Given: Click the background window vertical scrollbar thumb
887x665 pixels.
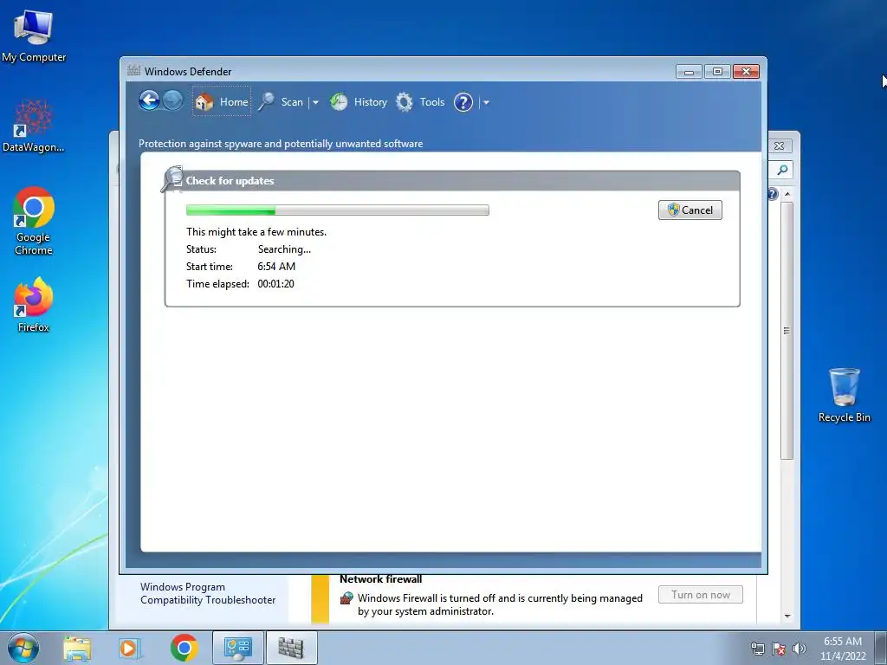Looking at the screenshot, I should point(787,331).
